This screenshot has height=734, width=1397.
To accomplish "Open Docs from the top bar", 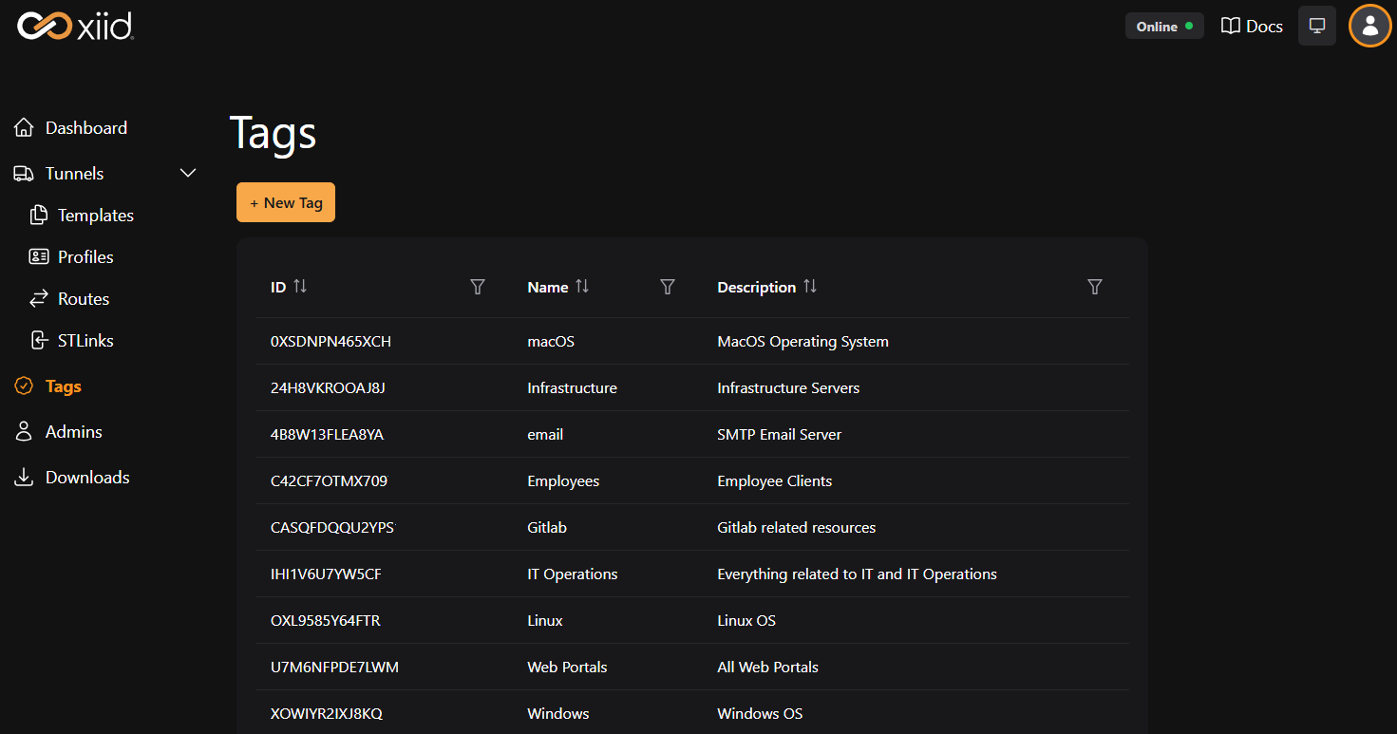I will pos(1252,27).
